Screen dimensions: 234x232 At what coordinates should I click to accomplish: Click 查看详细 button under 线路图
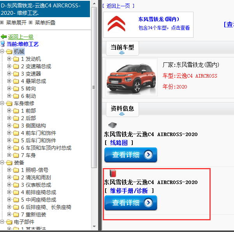pyautogui.click(x=131, y=155)
